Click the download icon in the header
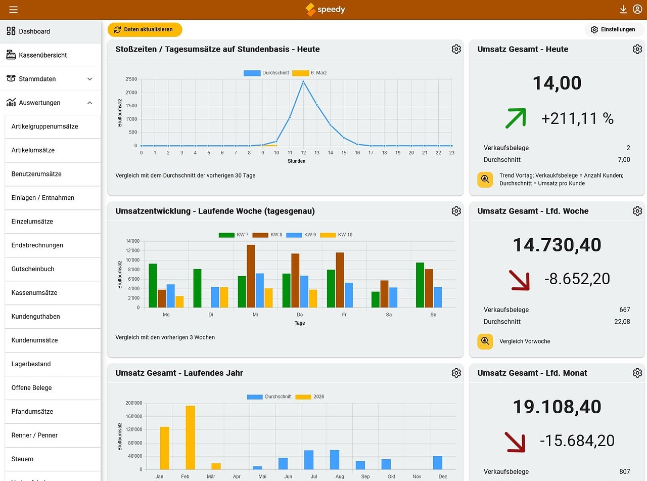The width and height of the screenshot is (647, 481). pyautogui.click(x=623, y=9)
